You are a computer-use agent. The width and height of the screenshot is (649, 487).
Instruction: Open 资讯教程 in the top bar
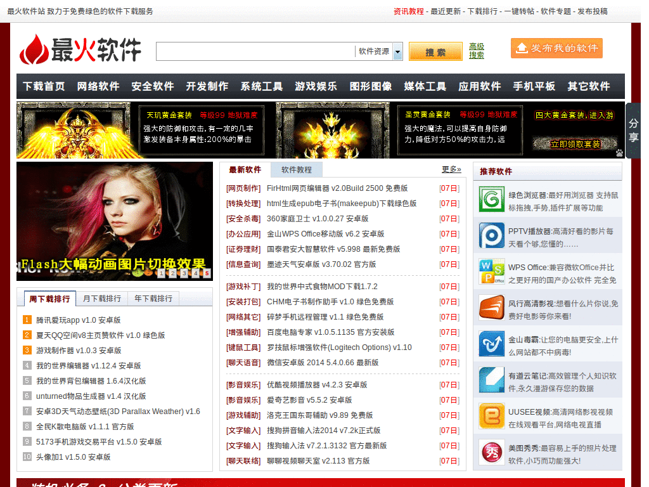coord(409,11)
